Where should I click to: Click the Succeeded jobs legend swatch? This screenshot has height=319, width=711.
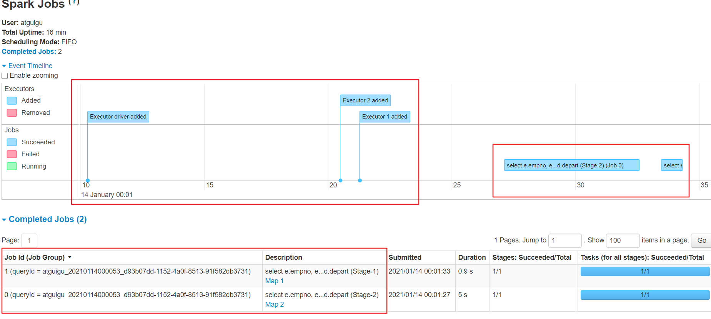click(x=12, y=142)
